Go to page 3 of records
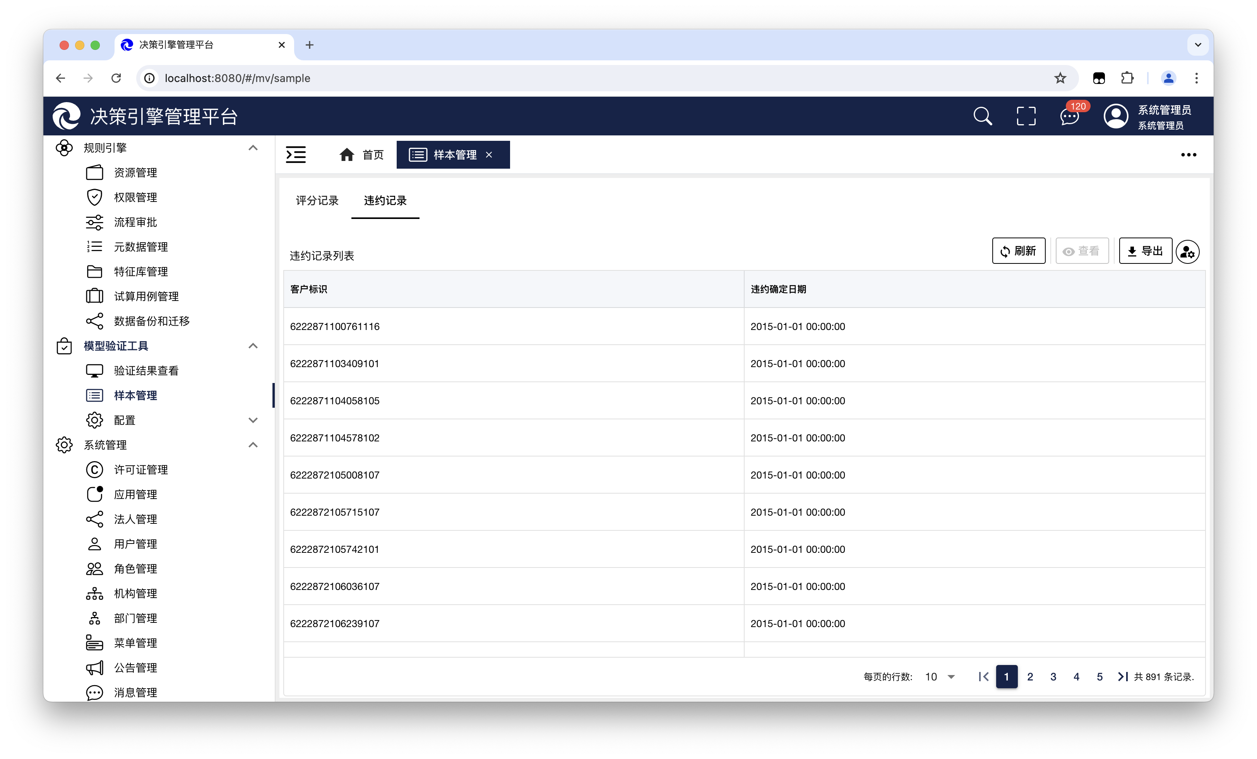This screenshot has height=759, width=1257. pyautogui.click(x=1053, y=676)
